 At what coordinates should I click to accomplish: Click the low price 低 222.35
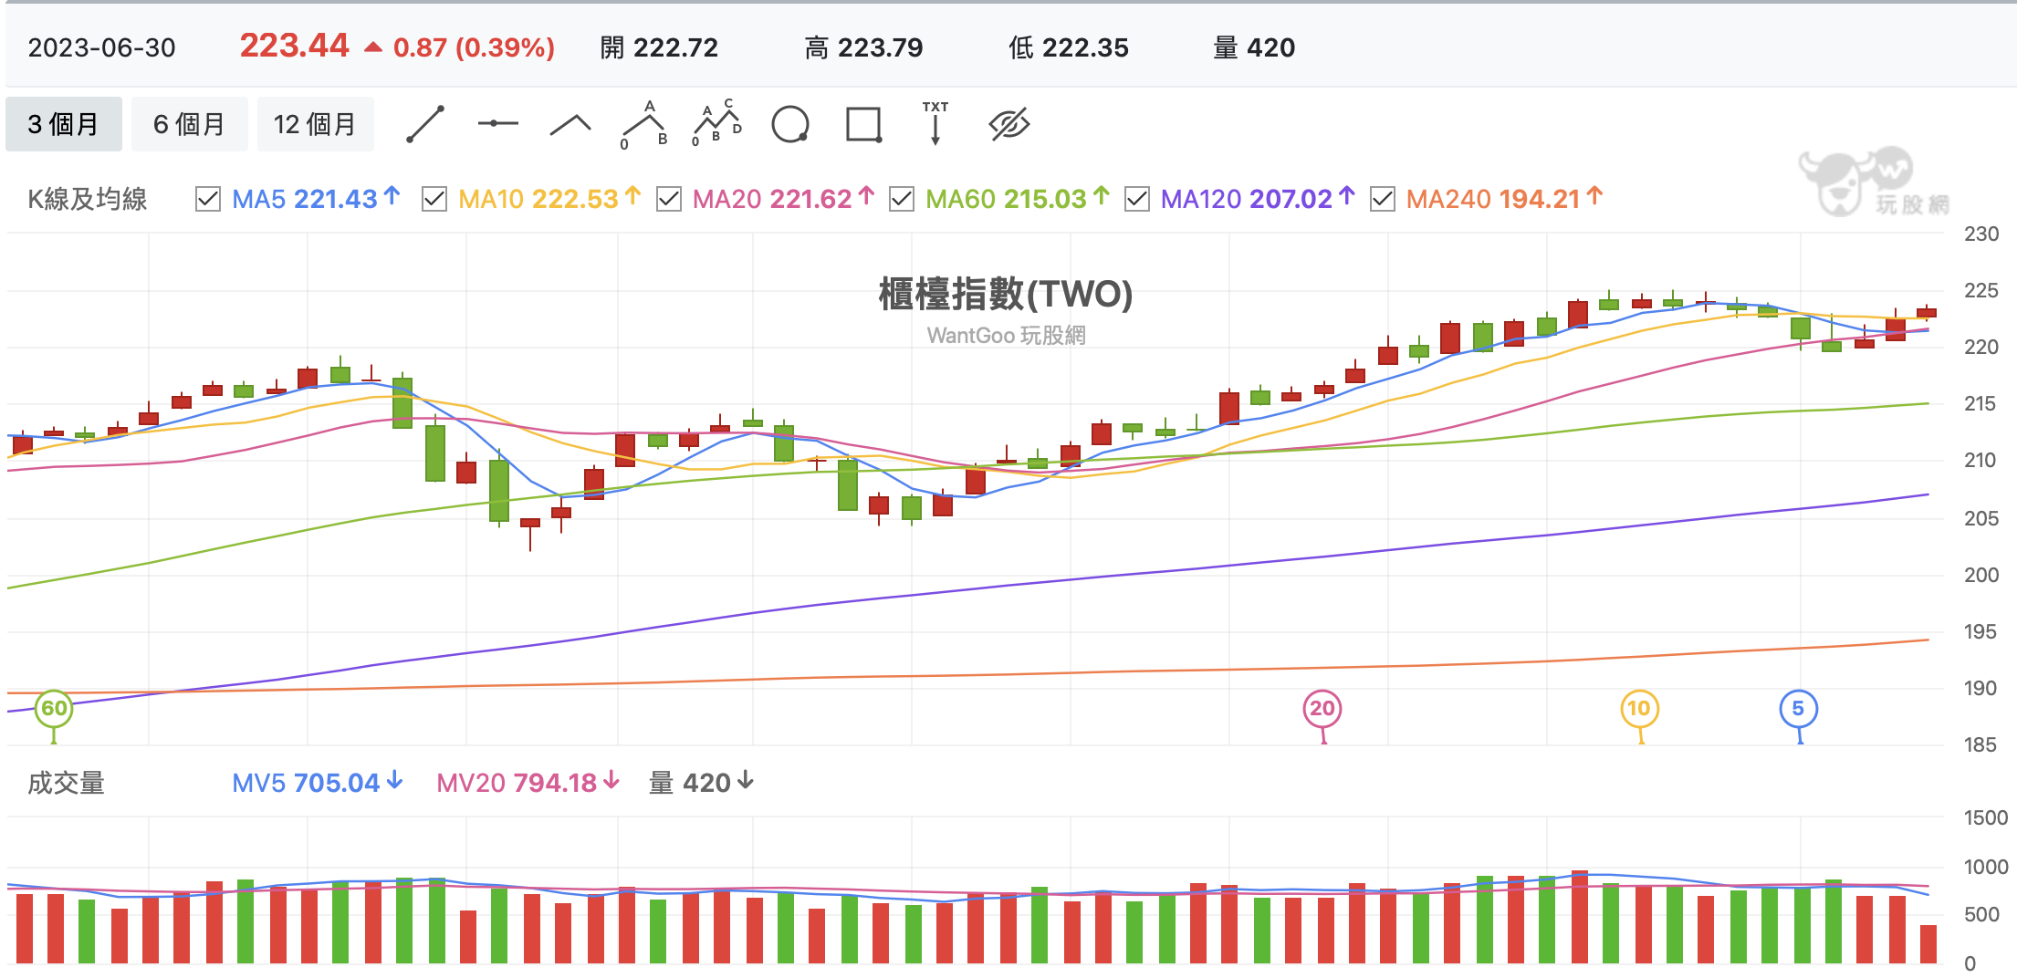tap(1069, 47)
